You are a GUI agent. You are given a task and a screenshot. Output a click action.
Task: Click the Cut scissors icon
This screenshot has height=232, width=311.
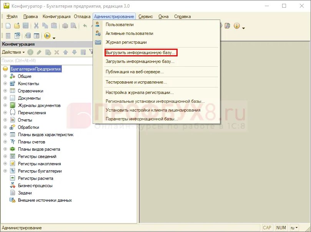pos(36,26)
